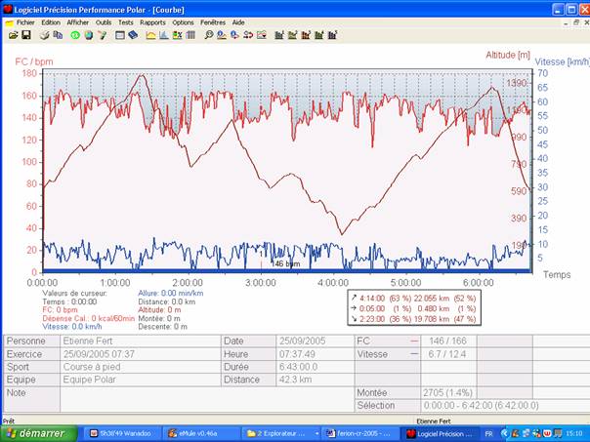Viewport: 590px width, 442px height.
Task: Open the Fichier menu
Action: tap(25, 21)
